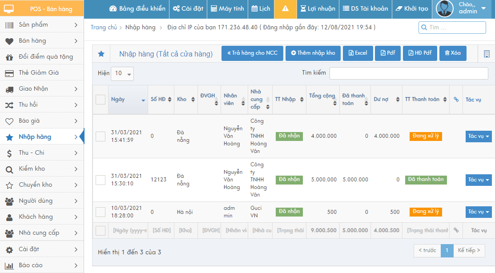
Task: Click the chain link icon in table header
Action: point(456,100)
